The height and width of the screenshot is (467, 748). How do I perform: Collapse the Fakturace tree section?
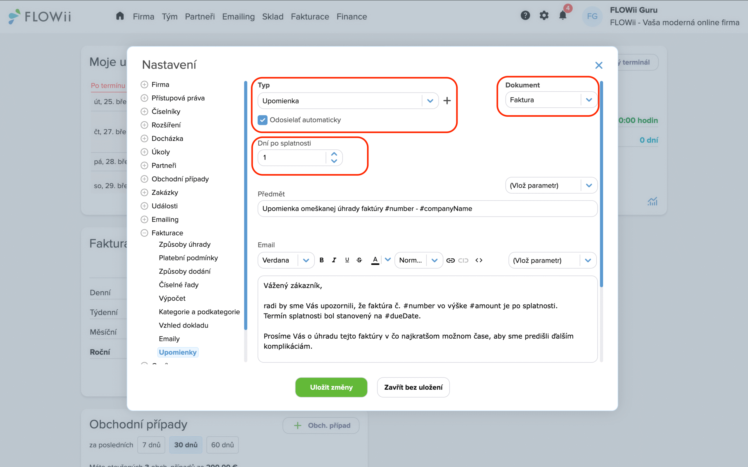click(144, 233)
